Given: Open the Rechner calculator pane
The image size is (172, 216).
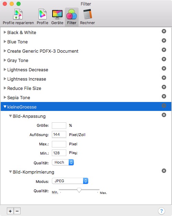Looking at the screenshot, I should pyautogui.click(x=88, y=17).
